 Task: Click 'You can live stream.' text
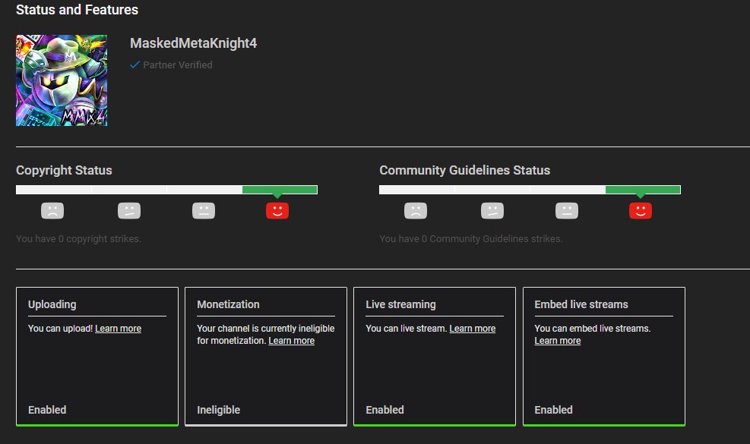click(406, 329)
